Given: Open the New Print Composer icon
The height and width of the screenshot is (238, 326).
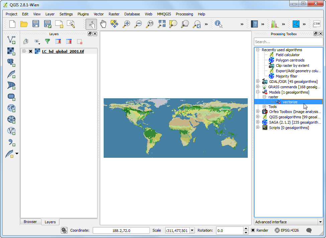Looking at the screenshot, I should click(x=59, y=24).
